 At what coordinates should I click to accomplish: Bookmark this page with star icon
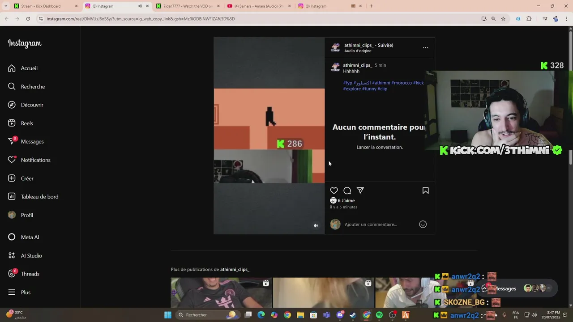coord(503,19)
